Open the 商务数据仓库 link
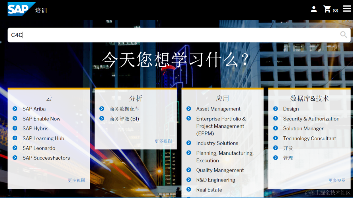Image resolution: width=353 pixels, height=198 pixels. 124,109
